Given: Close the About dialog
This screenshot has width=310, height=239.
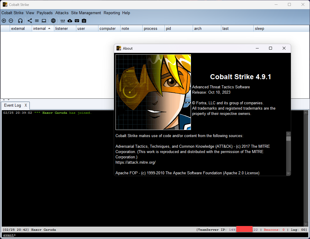Looking at the screenshot, I should (x=284, y=48).
